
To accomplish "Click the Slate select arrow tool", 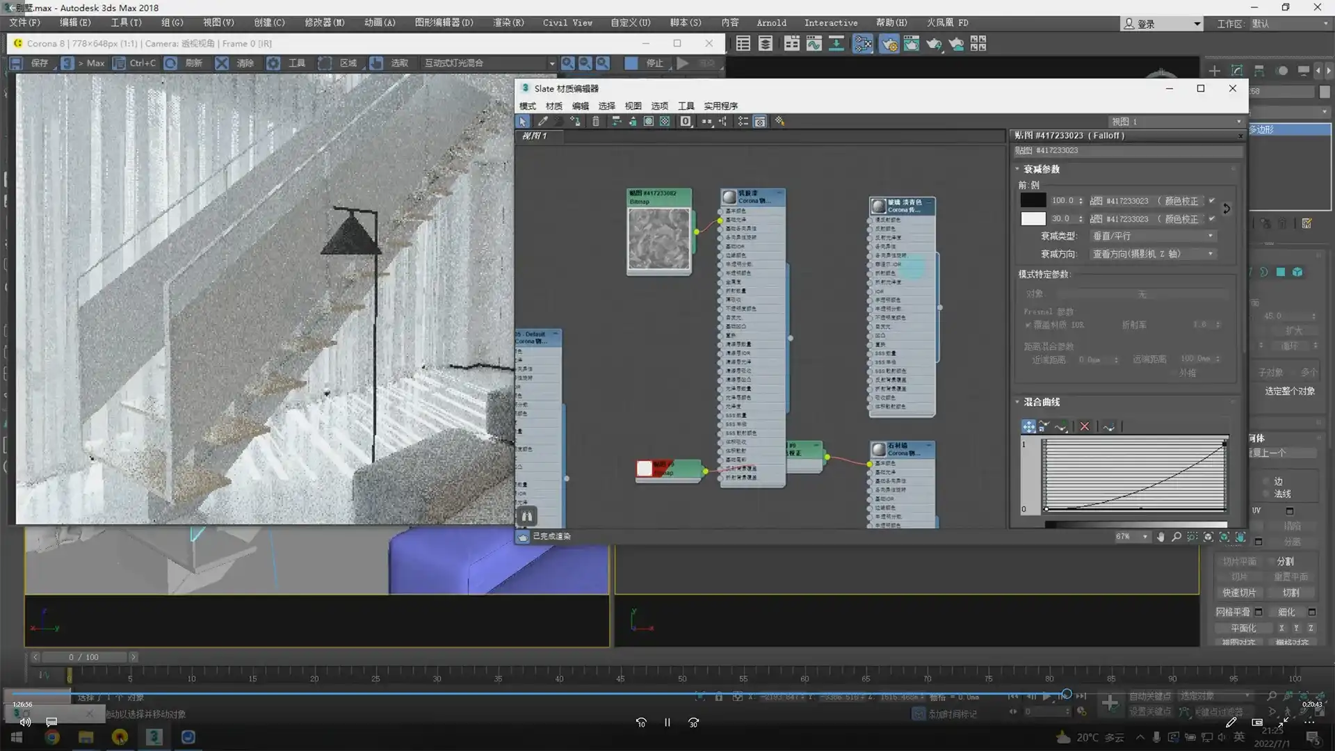I will pyautogui.click(x=523, y=121).
